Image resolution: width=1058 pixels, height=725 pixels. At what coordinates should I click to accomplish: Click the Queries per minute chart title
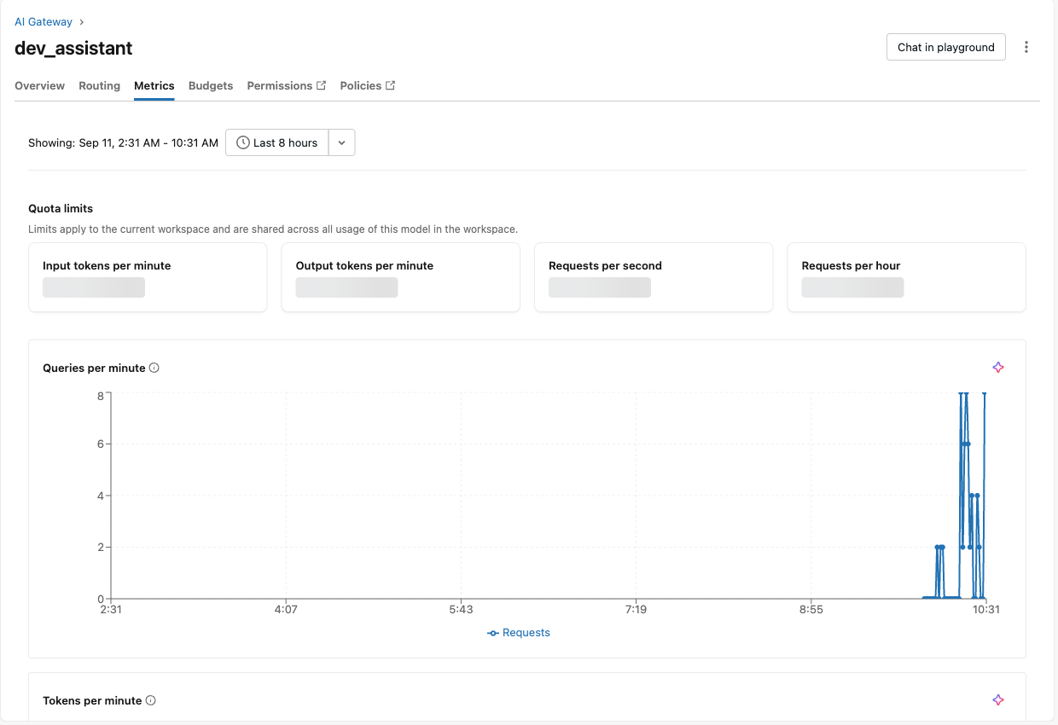point(94,368)
